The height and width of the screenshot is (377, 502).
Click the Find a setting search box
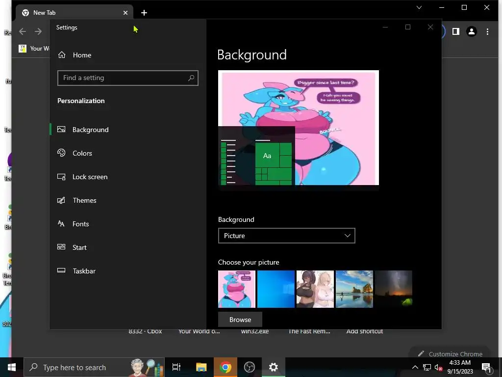(x=128, y=78)
